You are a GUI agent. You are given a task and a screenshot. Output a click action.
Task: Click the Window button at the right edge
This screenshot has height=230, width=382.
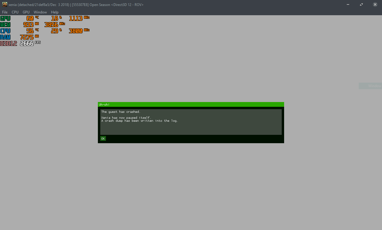click(x=372, y=86)
